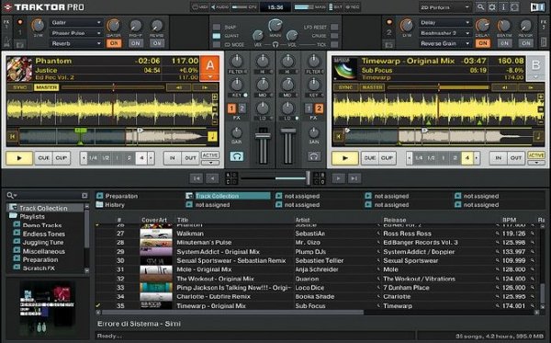Open the Beatmasher 2 effect dropdown
This screenshot has width=551, height=343.
pyautogui.click(x=444, y=33)
